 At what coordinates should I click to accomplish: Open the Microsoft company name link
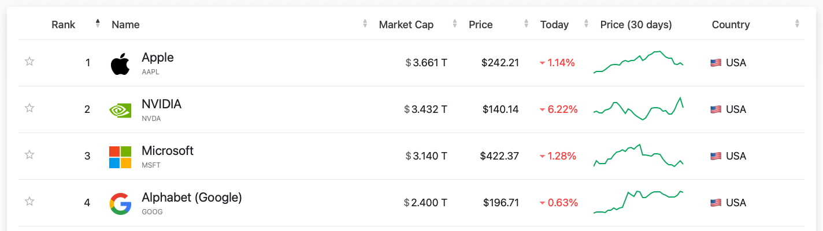coord(168,150)
